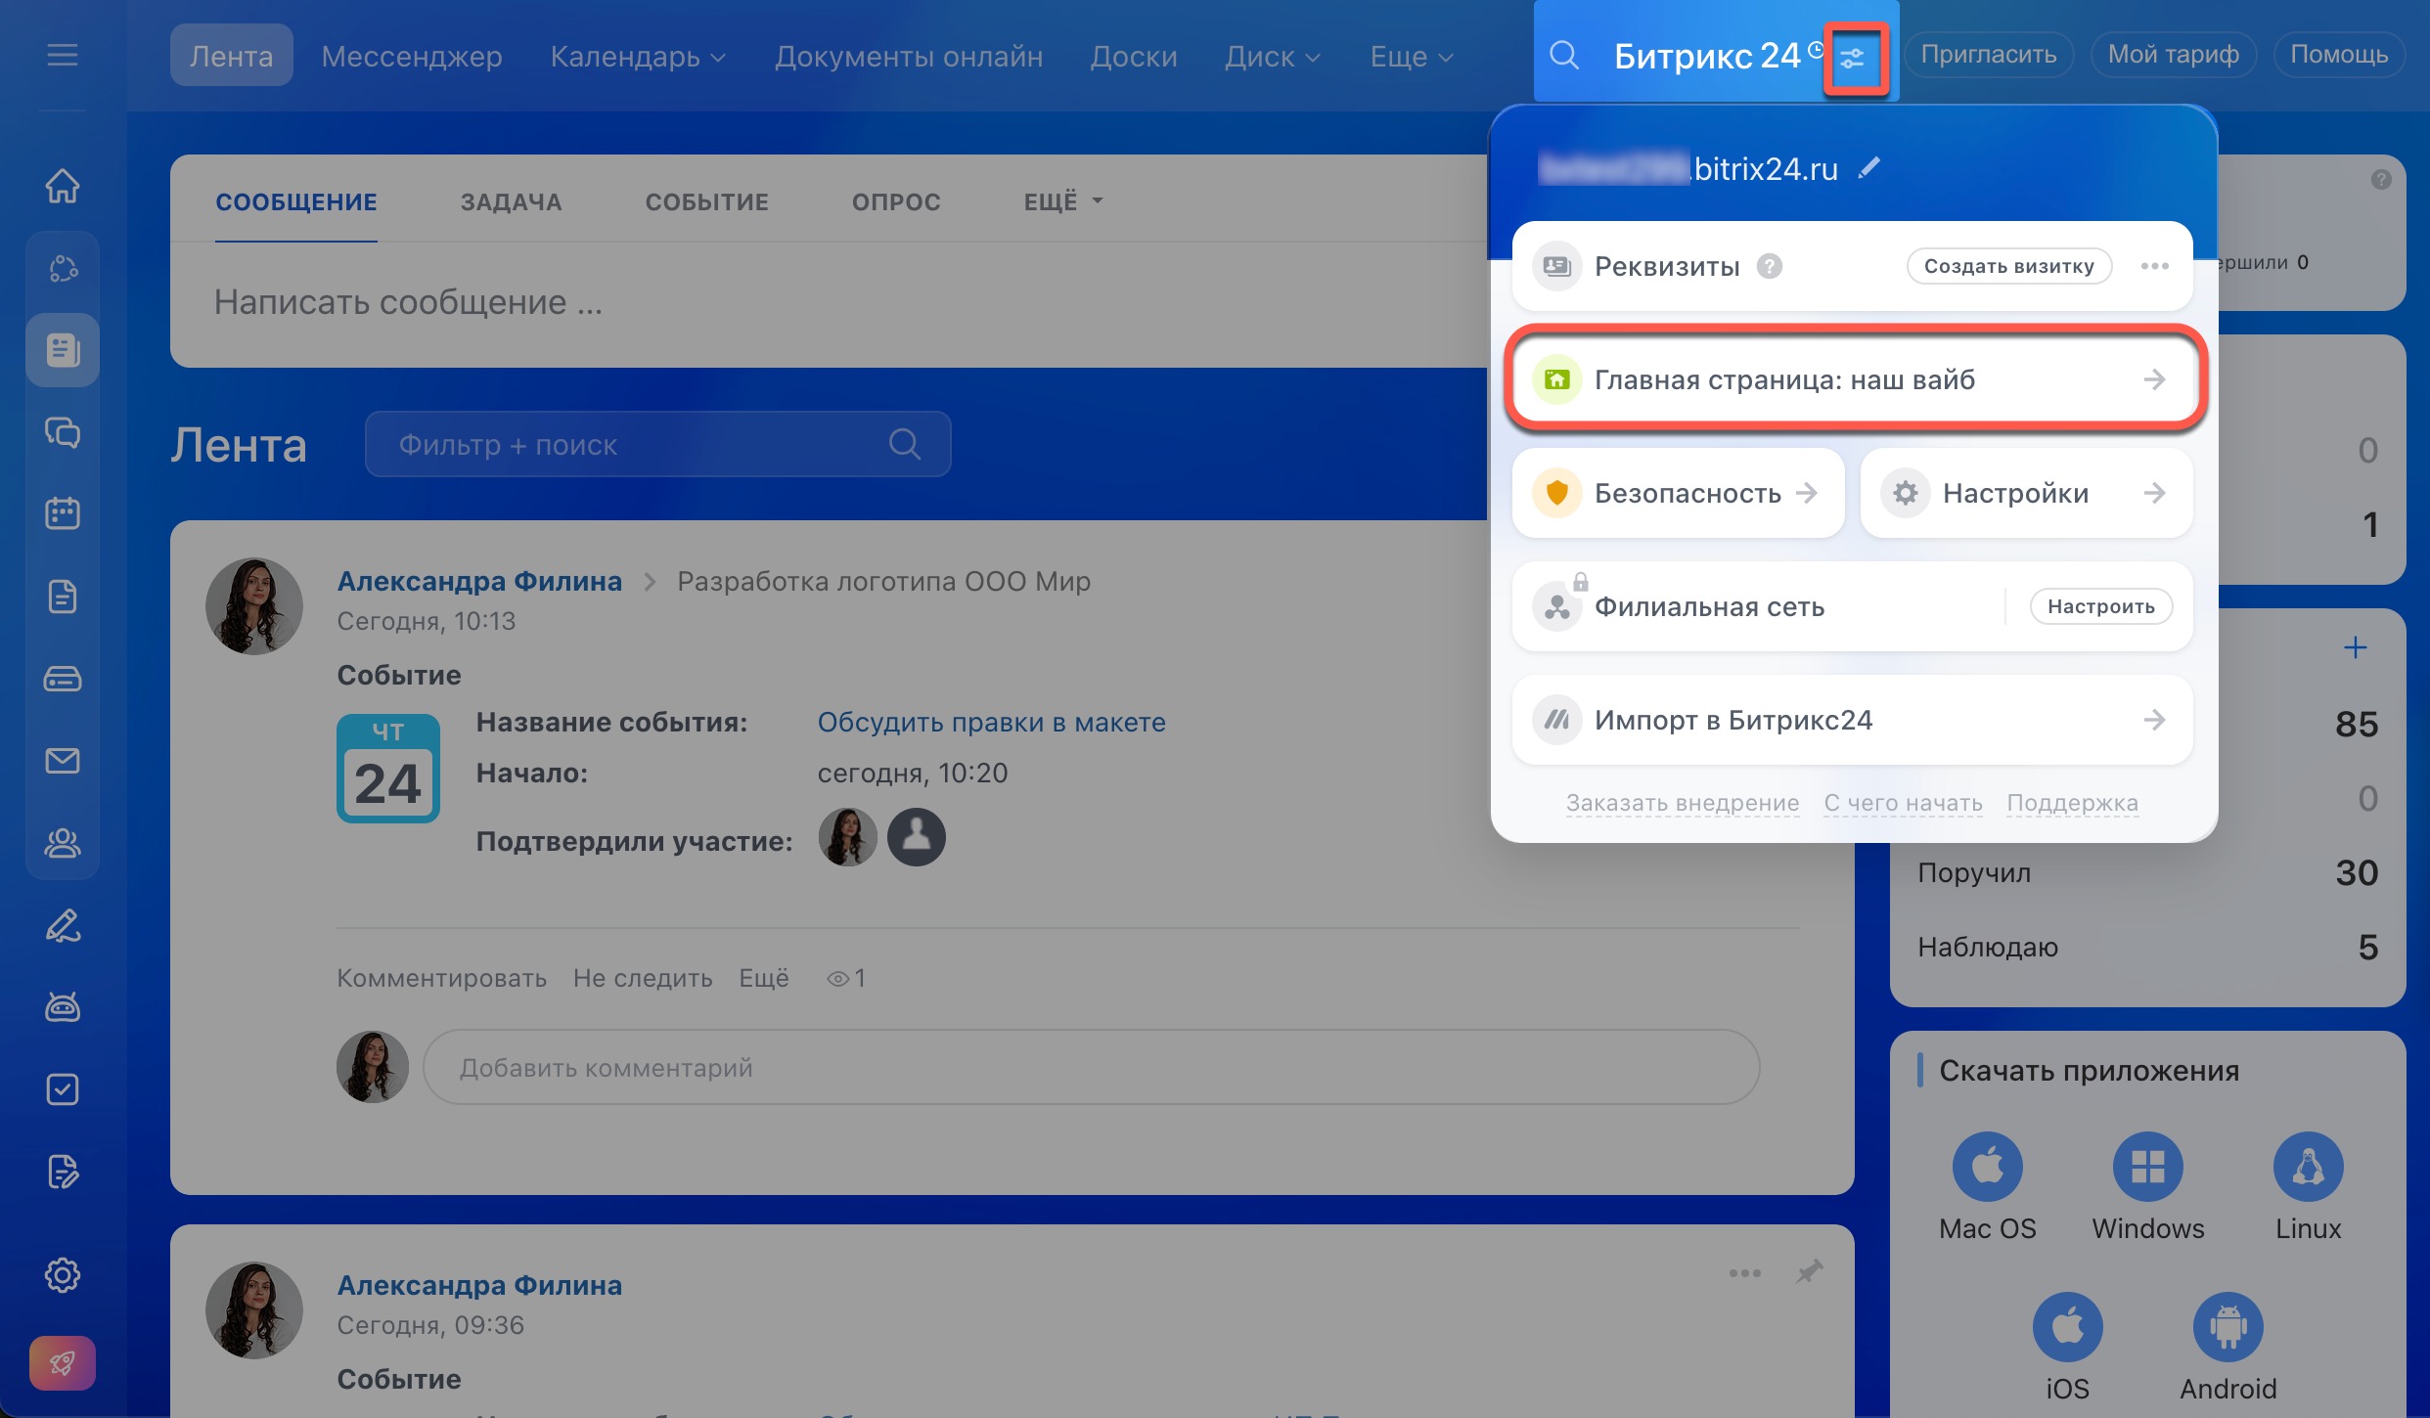Pin the second post by Александра Филина
This screenshot has width=2430, height=1418.
(1809, 1272)
